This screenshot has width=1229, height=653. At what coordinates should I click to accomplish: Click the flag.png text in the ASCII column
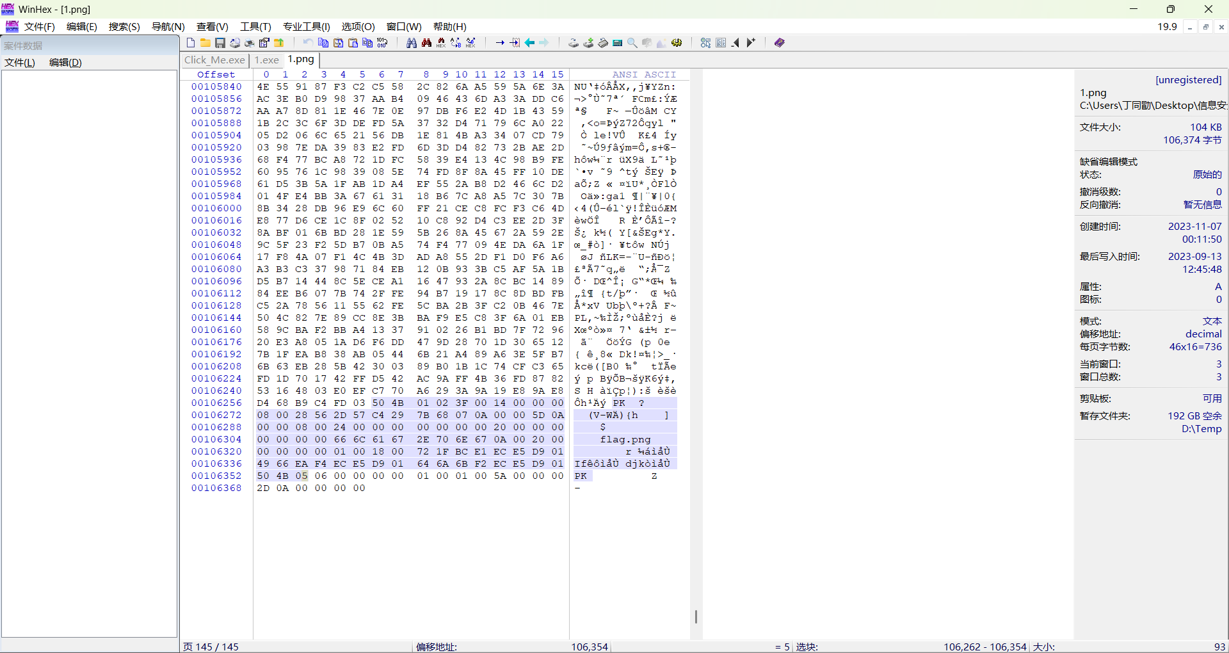pyautogui.click(x=625, y=440)
